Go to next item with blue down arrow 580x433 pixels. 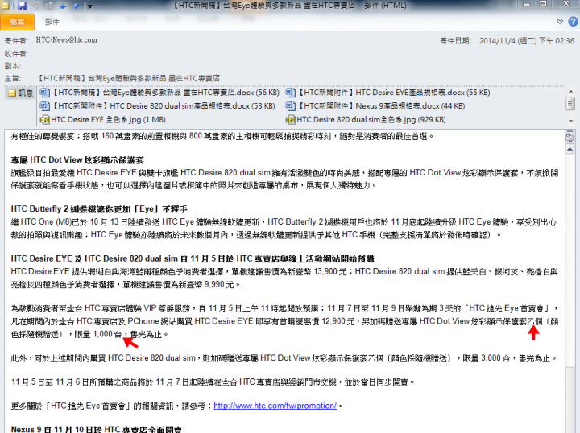click(77, 6)
